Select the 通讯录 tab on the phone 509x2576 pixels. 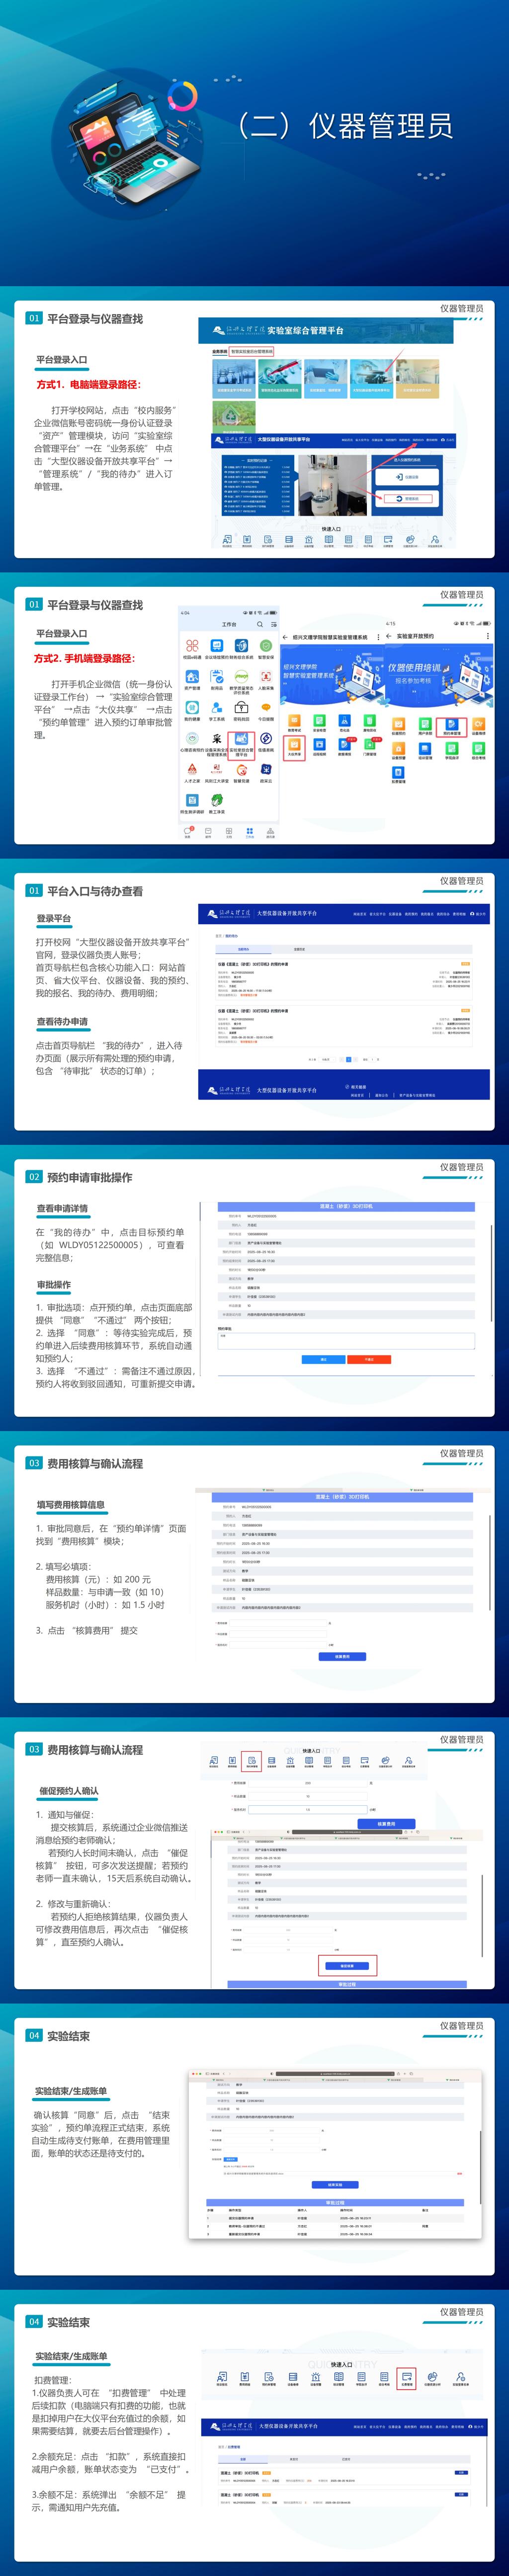pos(270,832)
